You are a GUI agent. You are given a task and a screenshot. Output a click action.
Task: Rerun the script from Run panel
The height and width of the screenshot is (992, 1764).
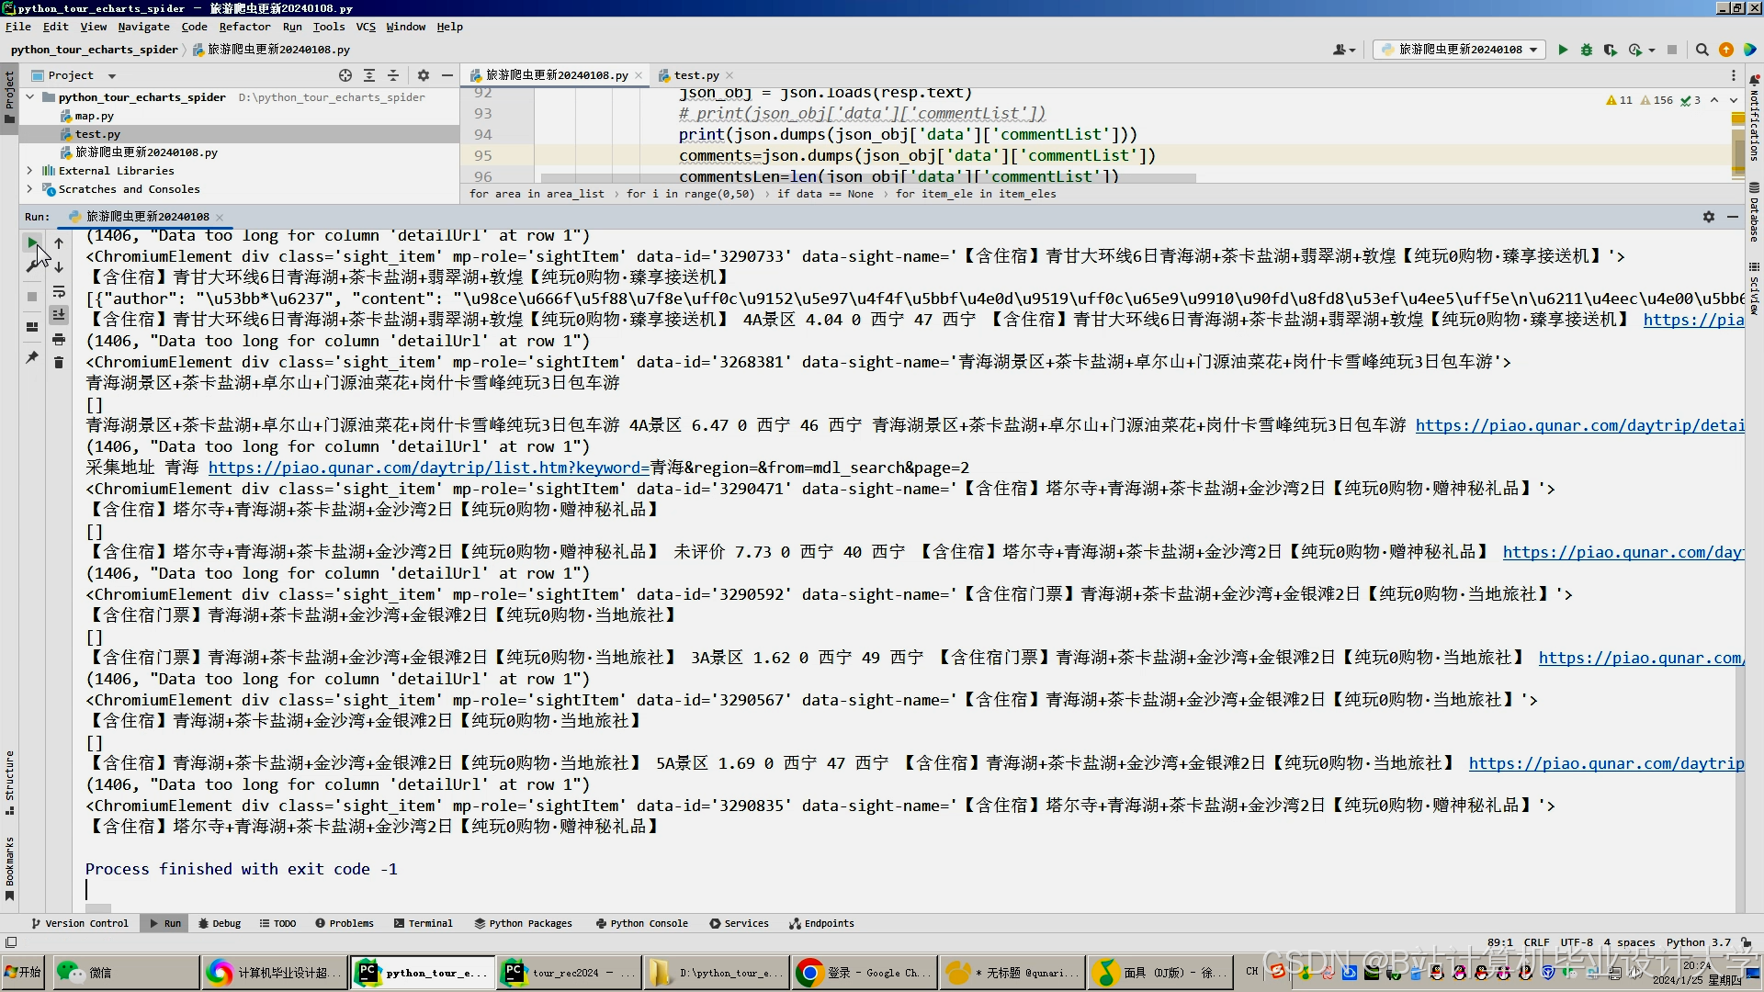pos(32,242)
